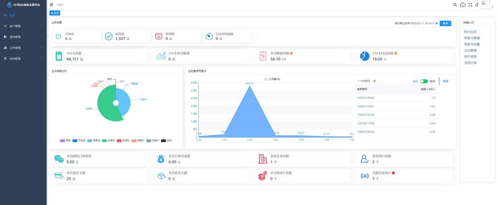Click the 3307.27 peak point on the chart
This screenshot has height=205, width=497.
(250, 86)
